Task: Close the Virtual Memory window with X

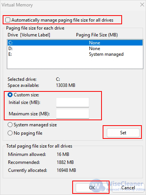Action: tap(142, 5)
